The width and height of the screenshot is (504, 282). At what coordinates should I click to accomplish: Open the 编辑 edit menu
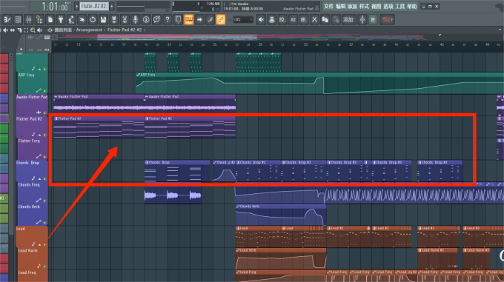[x=341, y=6]
